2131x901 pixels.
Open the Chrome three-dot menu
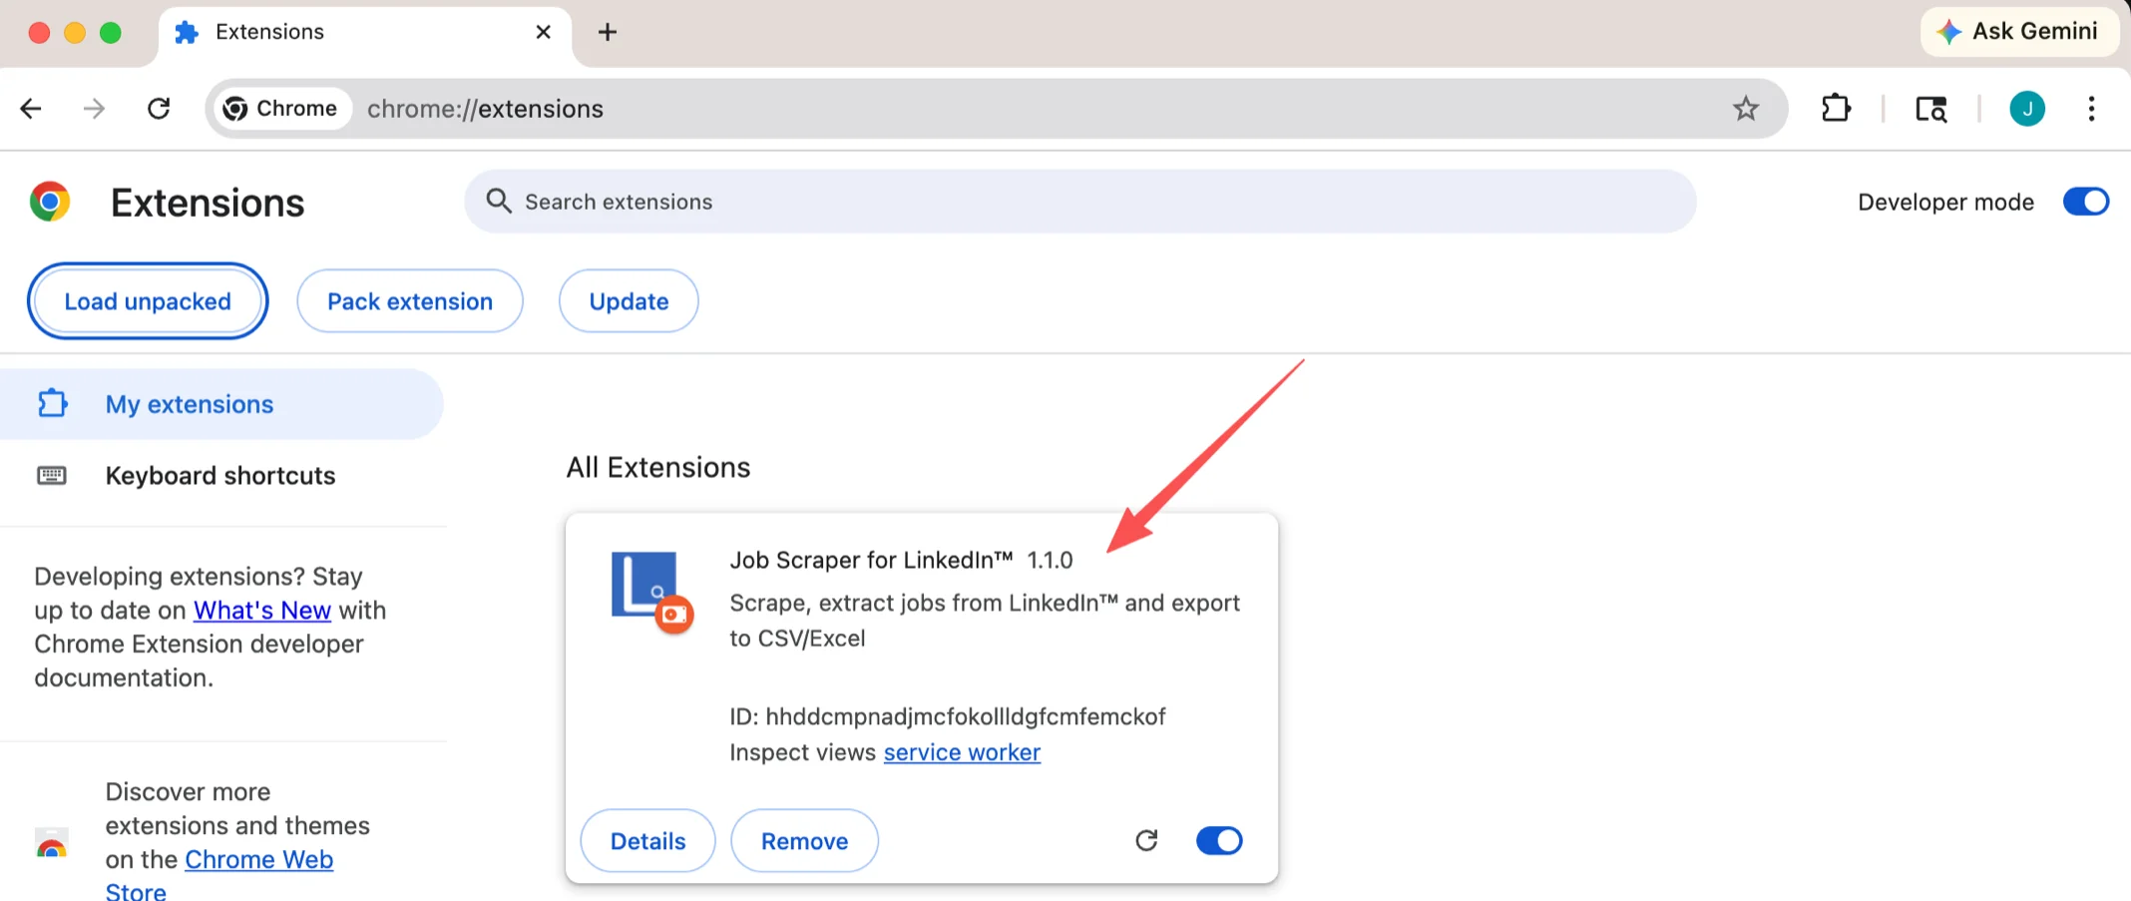pyautogui.click(x=2091, y=109)
